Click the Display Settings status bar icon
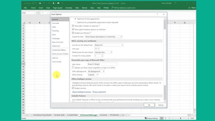Screen dimensions: 215x121 coord(145,118)
